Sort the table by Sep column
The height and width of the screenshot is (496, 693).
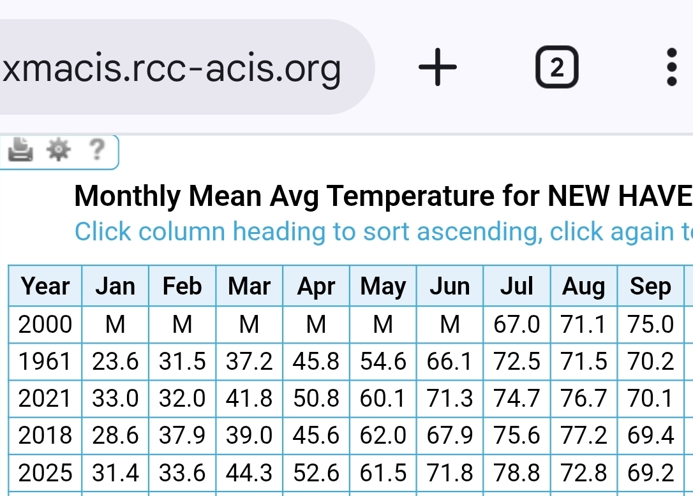click(650, 287)
